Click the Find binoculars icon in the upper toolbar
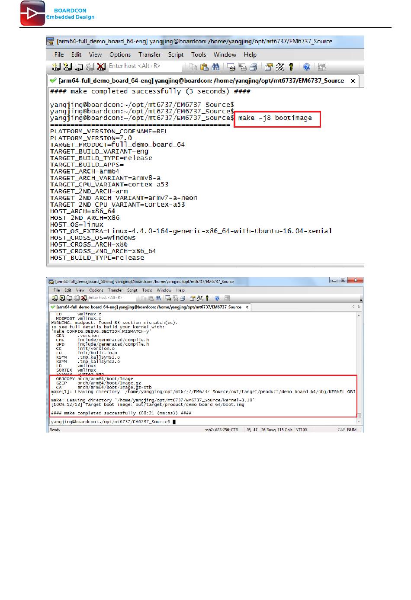The image size is (411, 600). (215, 67)
